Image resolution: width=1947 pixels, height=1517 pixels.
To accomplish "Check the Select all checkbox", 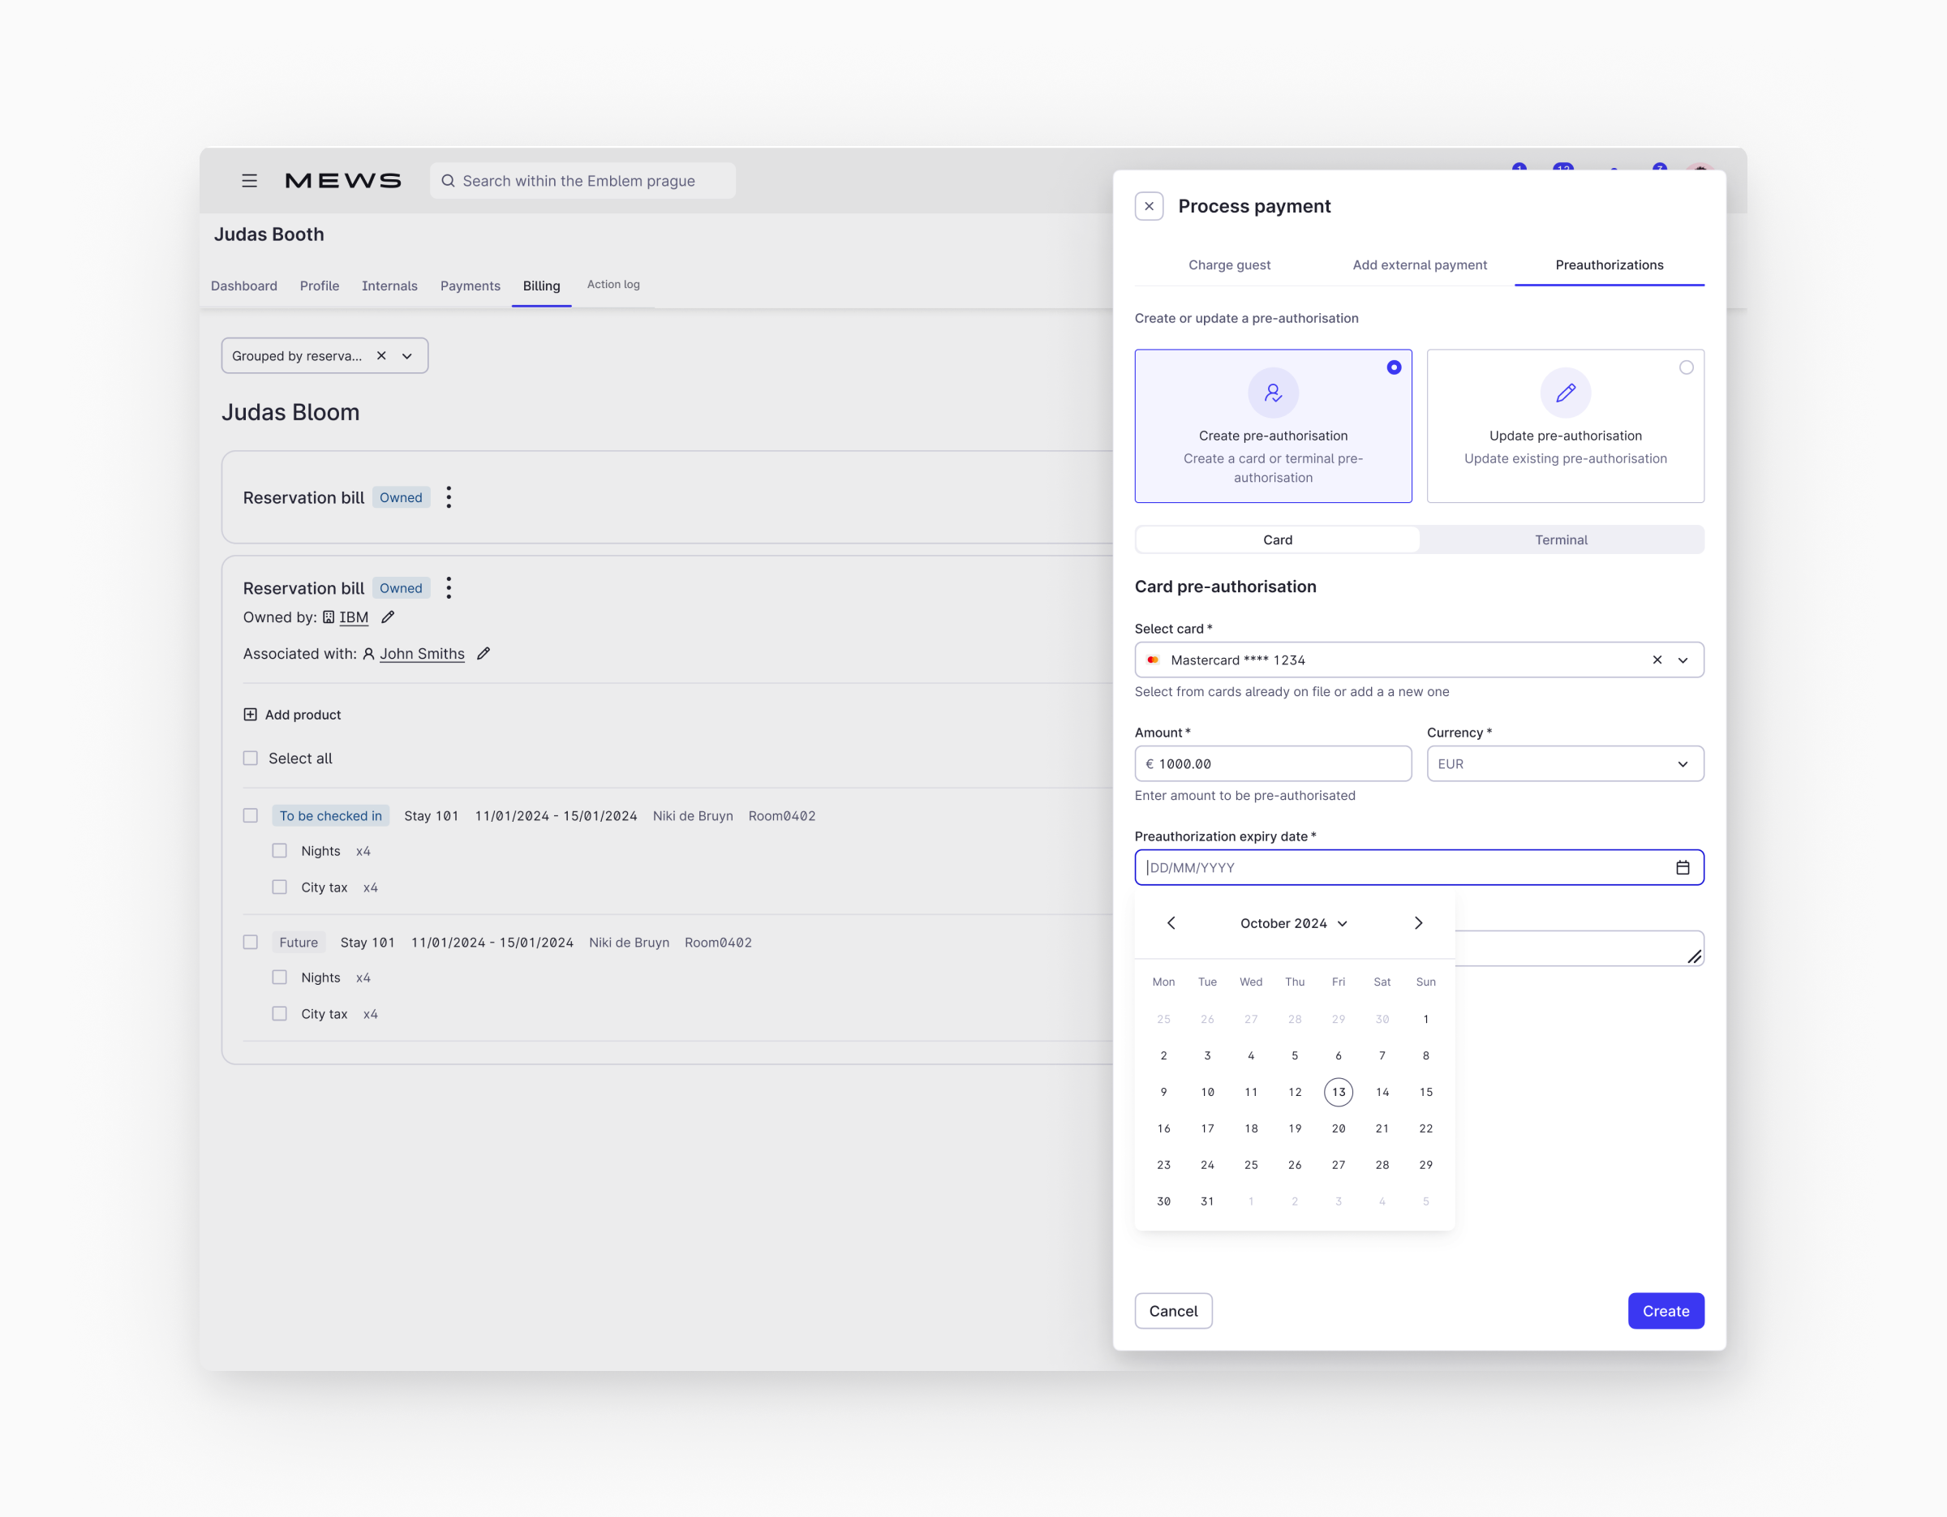I will [x=251, y=758].
